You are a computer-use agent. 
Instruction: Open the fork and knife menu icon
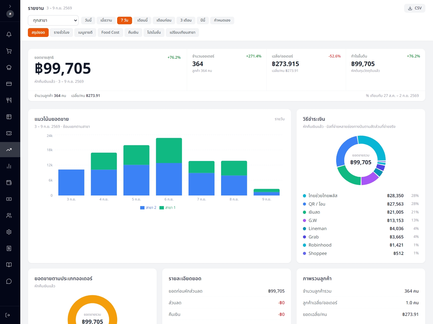[x=9, y=100]
